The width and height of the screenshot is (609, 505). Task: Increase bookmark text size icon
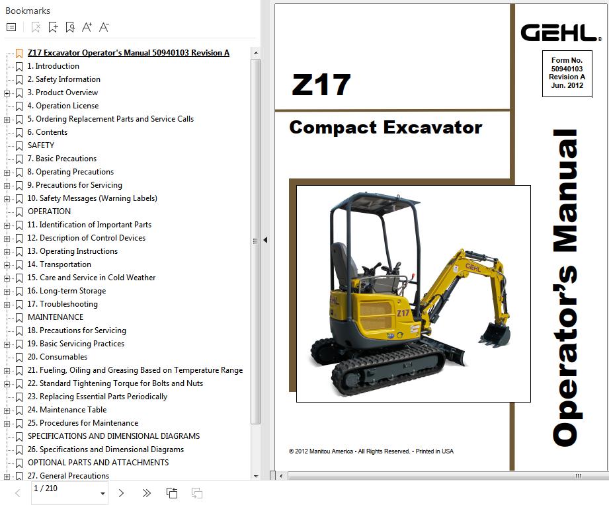(x=87, y=27)
